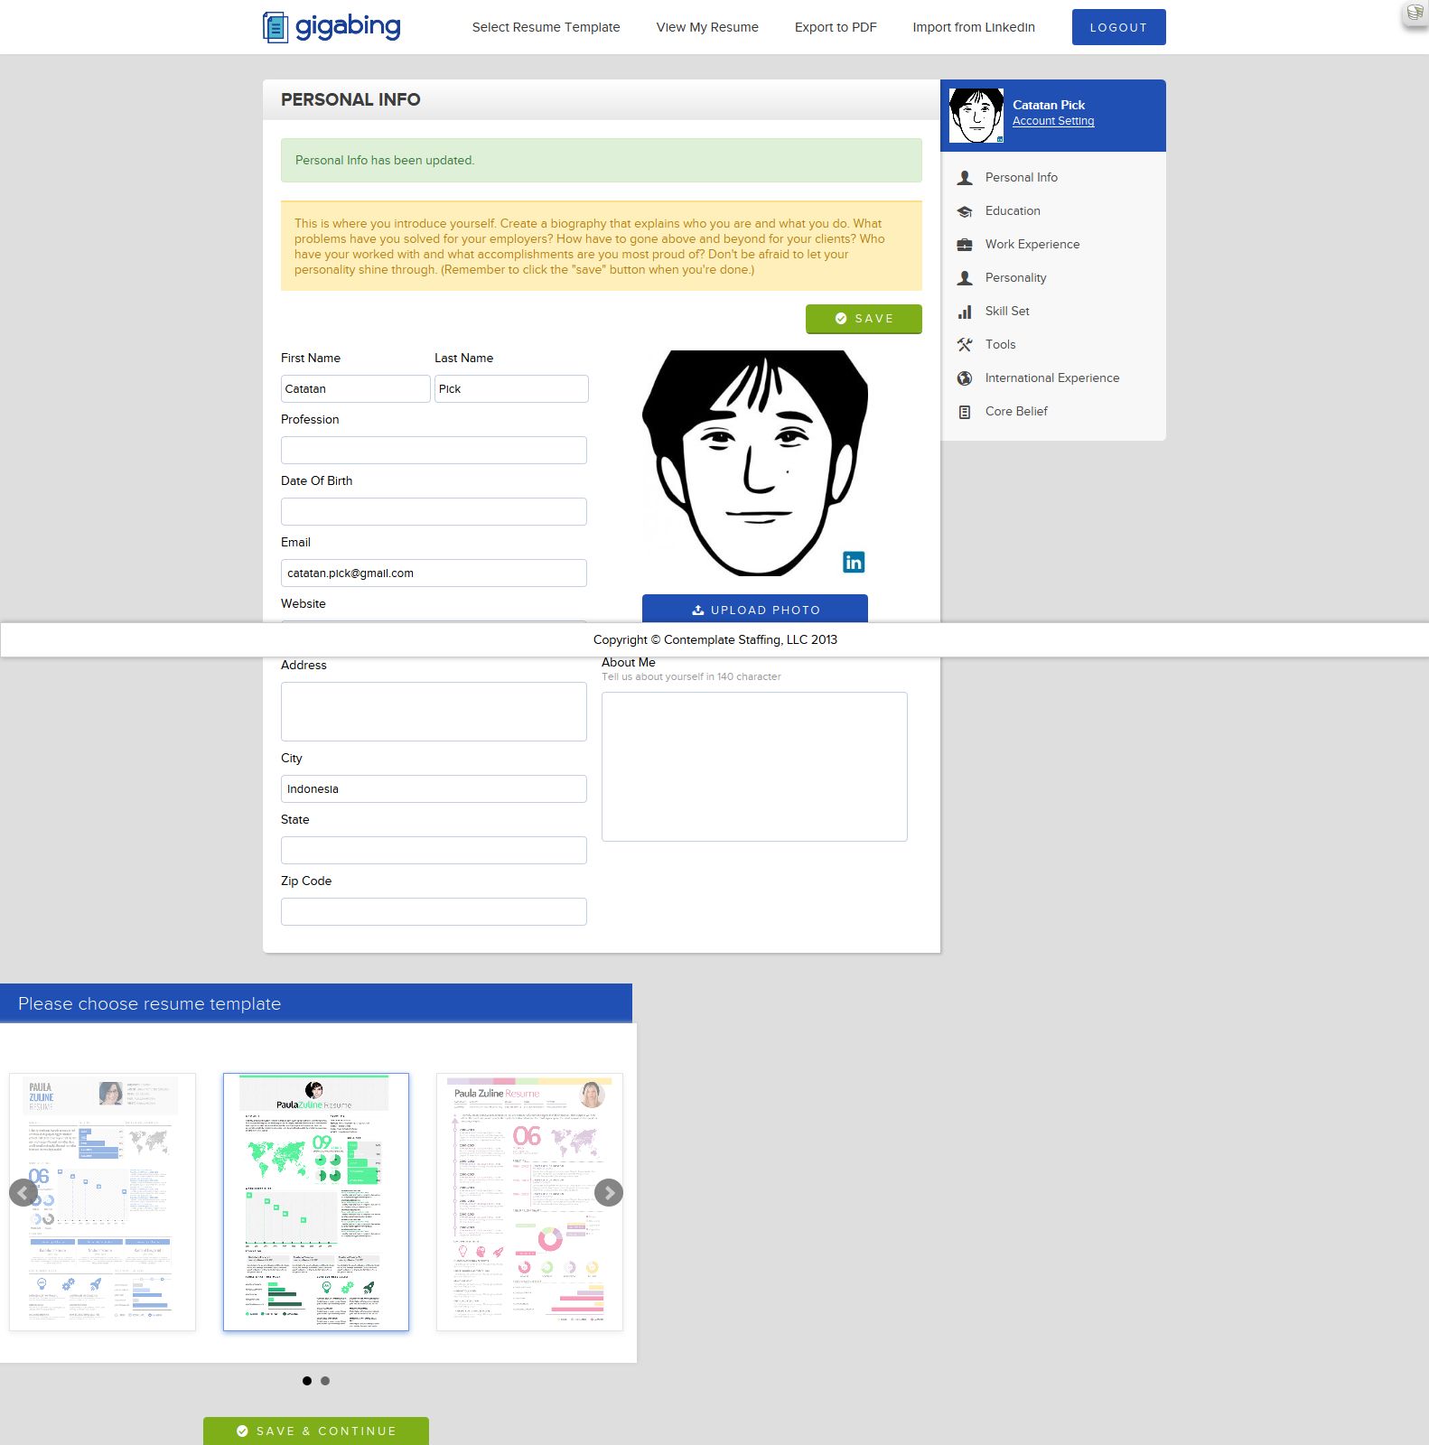Click the Work Experience briefcase icon
Screen dimensions: 1429x1445
965,245
